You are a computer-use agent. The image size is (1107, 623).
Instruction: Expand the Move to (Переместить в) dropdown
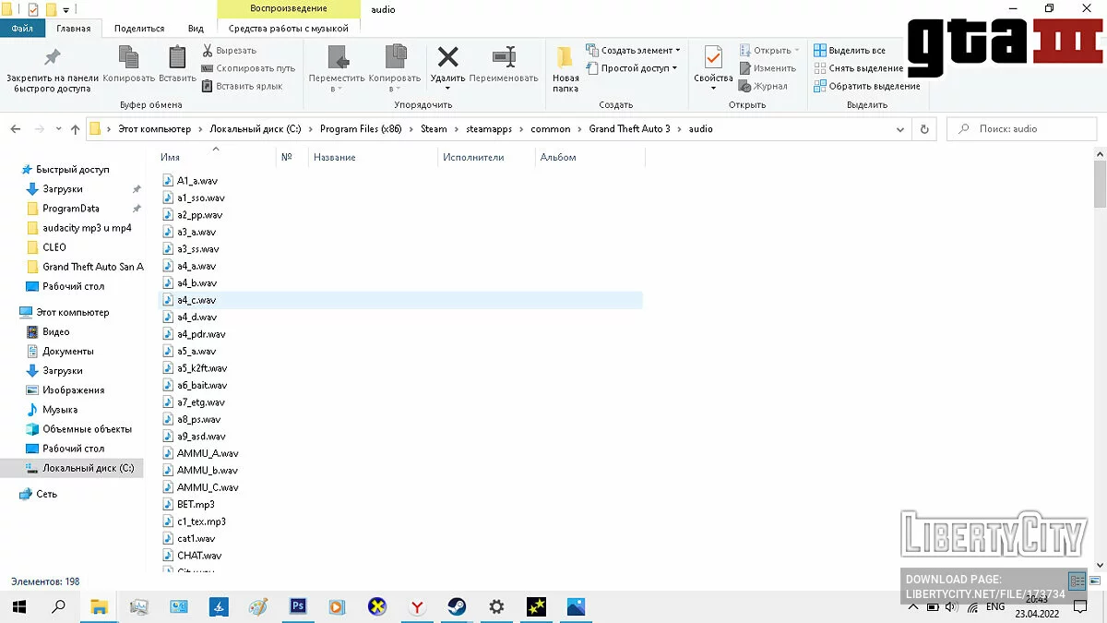point(338,90)
